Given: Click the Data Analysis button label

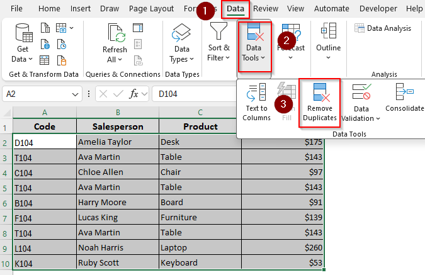Looking at the screenshot, I should [389, 28].
